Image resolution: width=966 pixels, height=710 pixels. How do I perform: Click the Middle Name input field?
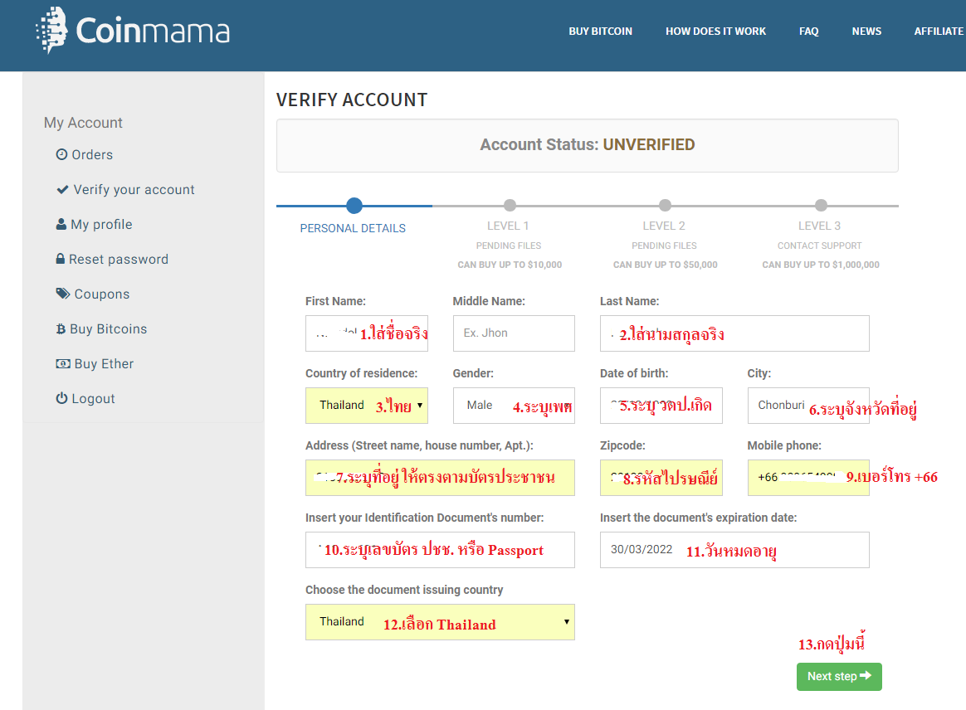click(x=514, y=333)
